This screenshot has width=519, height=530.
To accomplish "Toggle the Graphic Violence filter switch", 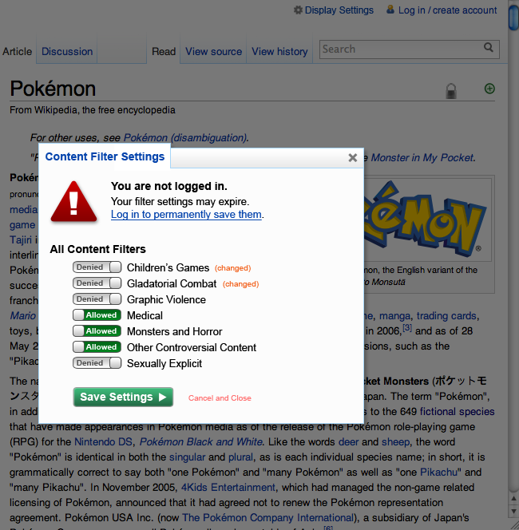I will pyautogui.click(x=97, y=299).
